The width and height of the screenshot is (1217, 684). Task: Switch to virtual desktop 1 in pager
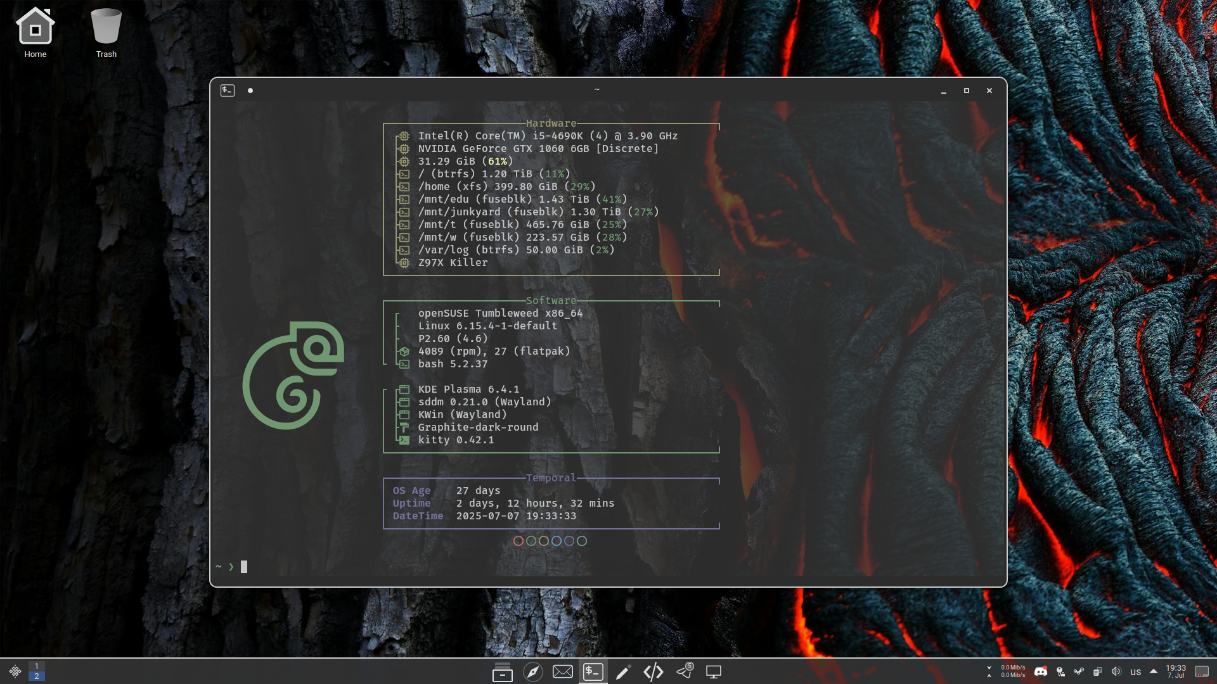[37, 666]
